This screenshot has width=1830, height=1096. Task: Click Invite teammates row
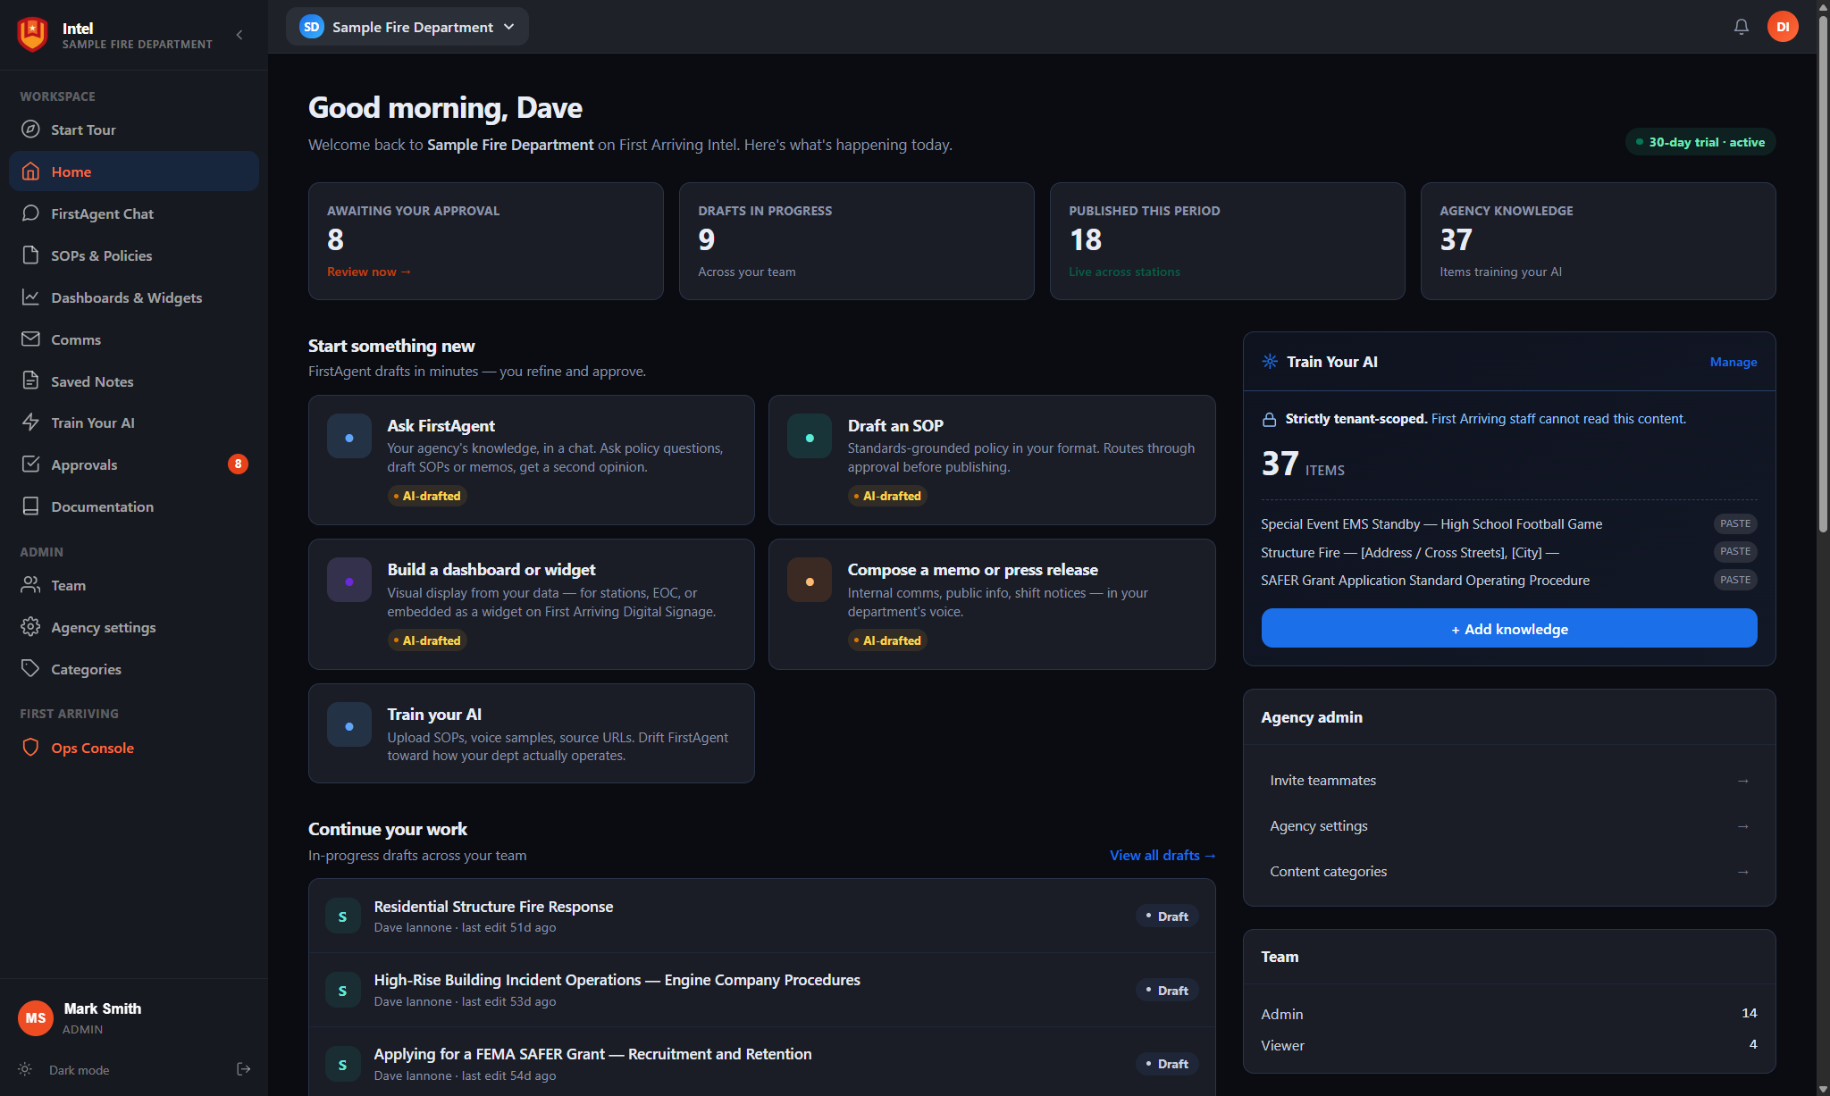click(x=1509, y=781)
